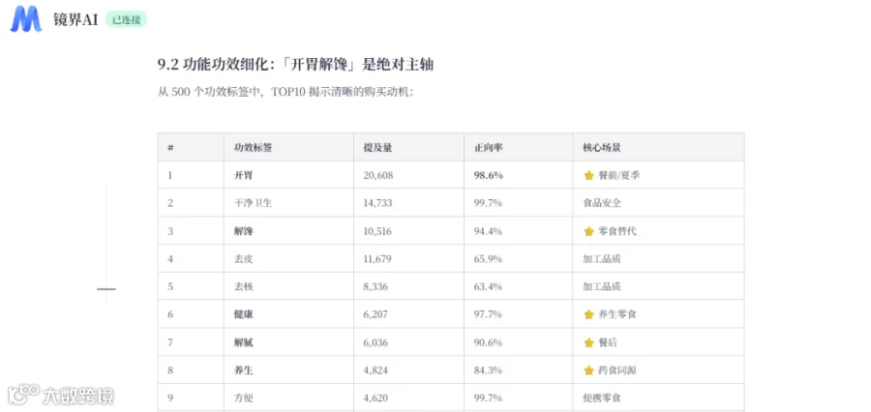Click the side outline slider marker
The image size is (871, 412).
[106, 289]
